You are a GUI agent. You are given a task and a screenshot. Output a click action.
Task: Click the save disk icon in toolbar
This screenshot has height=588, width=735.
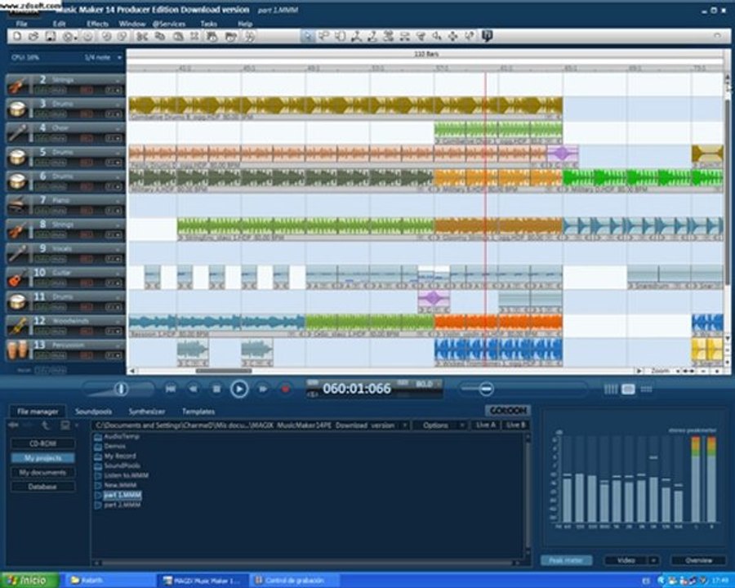click(x=51, y=37)
